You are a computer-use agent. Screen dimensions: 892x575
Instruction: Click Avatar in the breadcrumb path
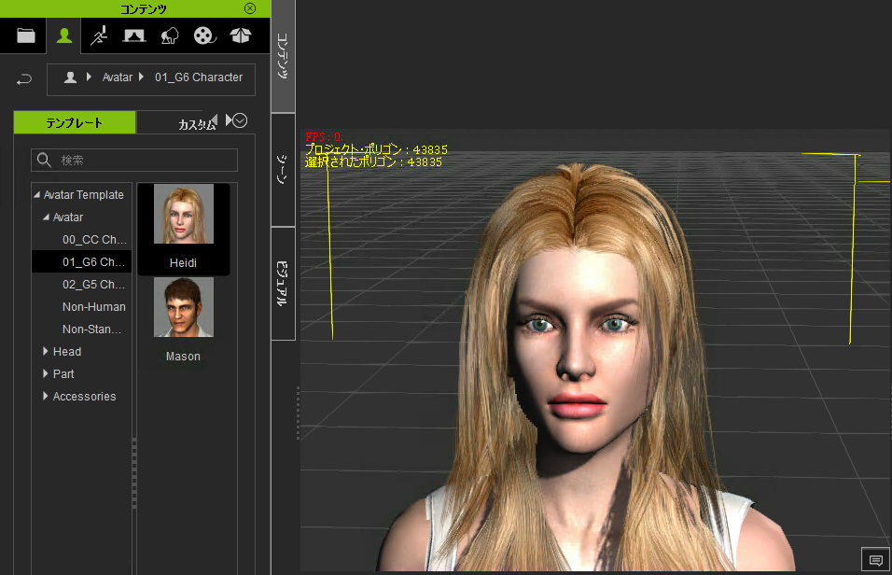118,77
